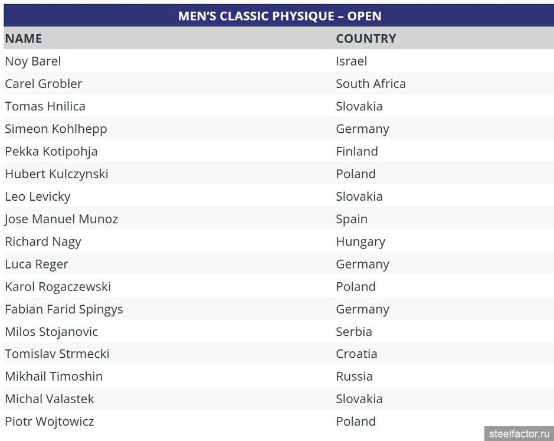Screen dimensions: 554x441
Task: Click Fabian Farid Spingys
Action: 64,309
